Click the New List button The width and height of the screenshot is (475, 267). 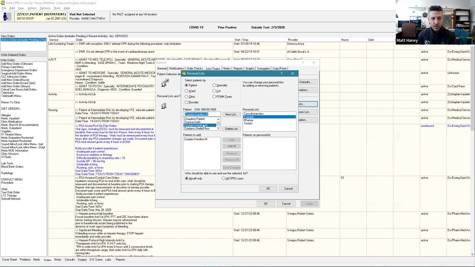click(x=231, y=114)
